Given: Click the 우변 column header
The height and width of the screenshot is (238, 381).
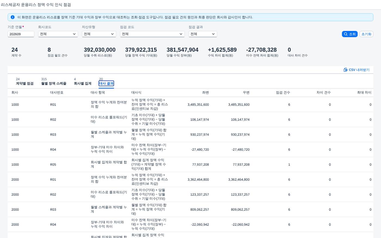Looking at the screenshot, I should click(x=246, y=92).
